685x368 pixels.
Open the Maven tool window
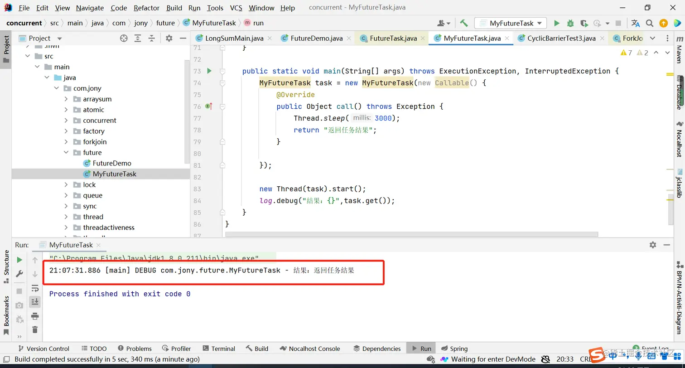(x=679, y=50)
